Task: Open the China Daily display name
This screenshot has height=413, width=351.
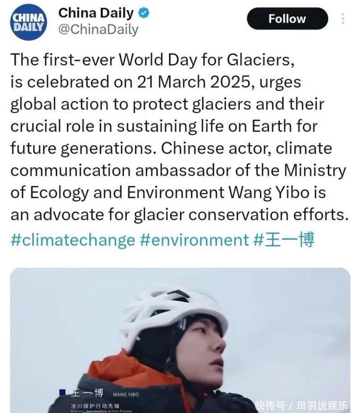Action: (96, 13)
